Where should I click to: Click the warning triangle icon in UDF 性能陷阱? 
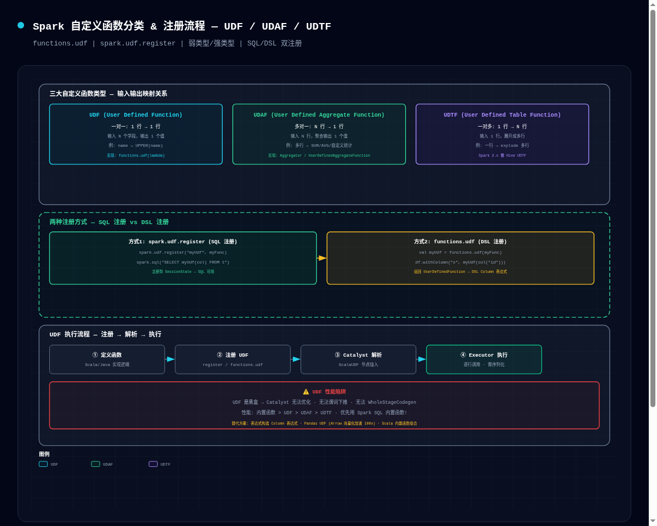[306, 392]
